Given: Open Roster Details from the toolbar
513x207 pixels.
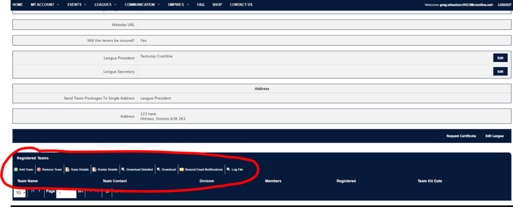Looking at the screenshot, I should (94, 169).
